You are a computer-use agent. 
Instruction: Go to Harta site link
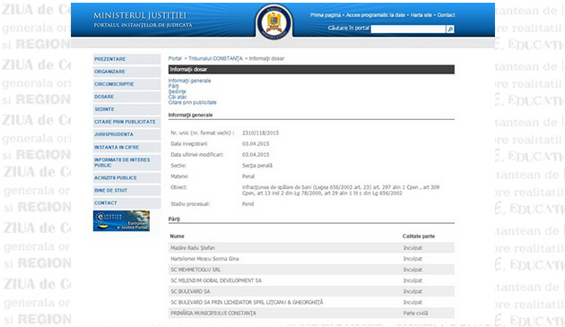click(x=422, y=15)
